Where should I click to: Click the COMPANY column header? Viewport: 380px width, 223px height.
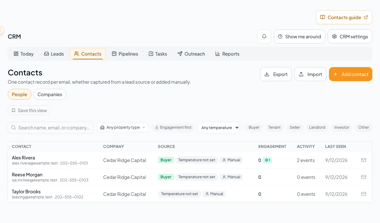[x=114, y=147]
